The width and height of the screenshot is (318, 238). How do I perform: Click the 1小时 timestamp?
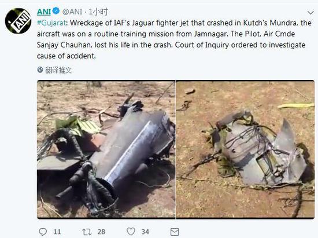(98, 12)
